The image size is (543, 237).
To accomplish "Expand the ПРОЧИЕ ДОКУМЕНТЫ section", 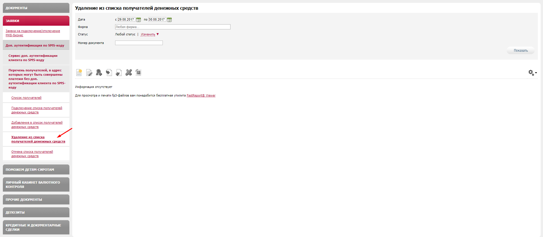I will [36, 200].
